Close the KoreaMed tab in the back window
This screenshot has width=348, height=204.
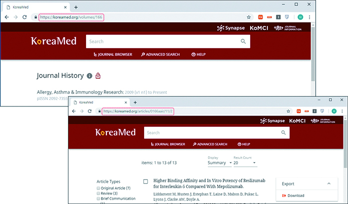coord(65,7)
